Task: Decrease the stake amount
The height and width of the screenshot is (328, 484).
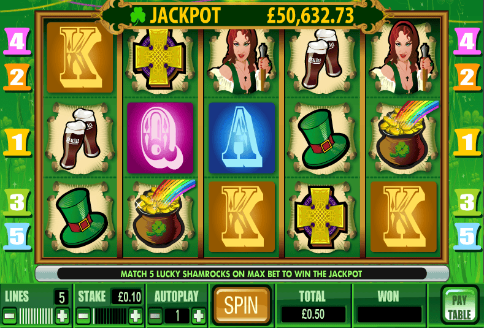Action: [83, 316]
